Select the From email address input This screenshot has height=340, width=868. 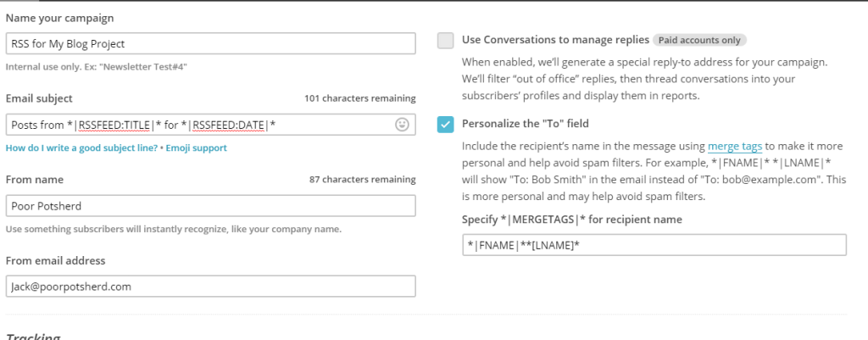[x=210, y=287]
